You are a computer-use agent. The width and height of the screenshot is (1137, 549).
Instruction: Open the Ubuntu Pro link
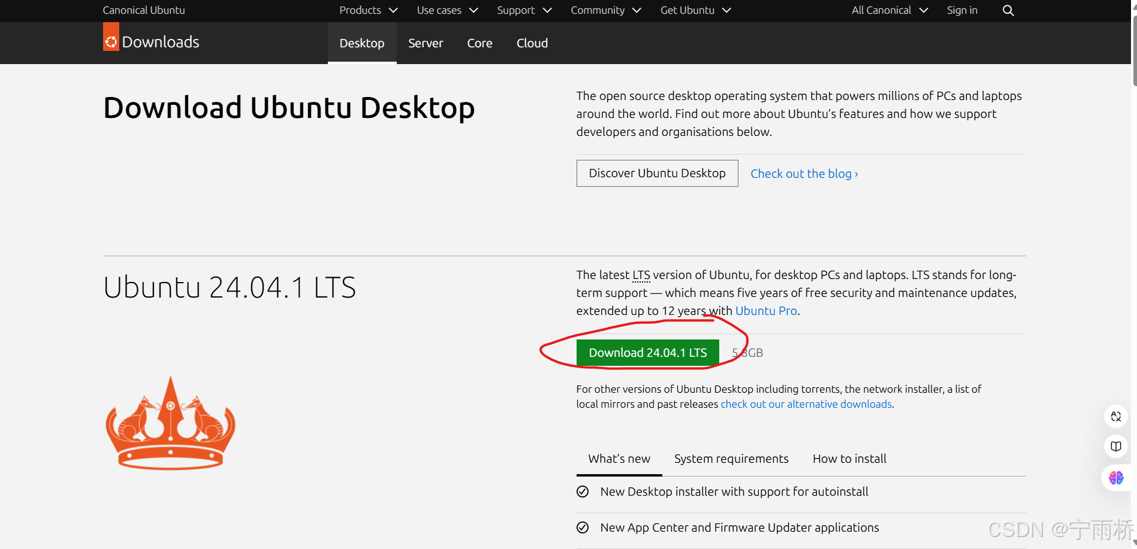click(x=766, y=311)
